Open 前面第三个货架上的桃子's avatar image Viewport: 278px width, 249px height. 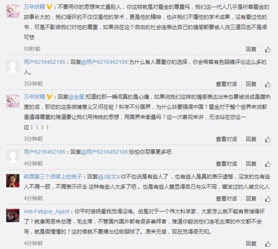(x=13, y=181)
